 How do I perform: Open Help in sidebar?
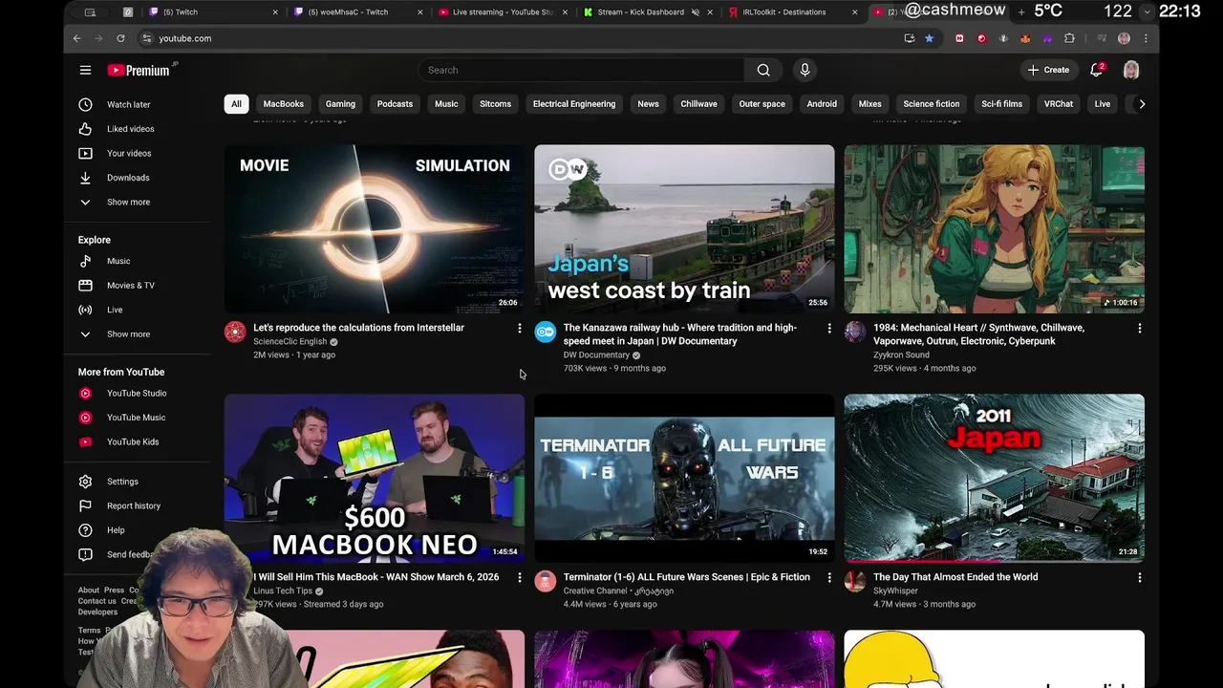point(116,530)
